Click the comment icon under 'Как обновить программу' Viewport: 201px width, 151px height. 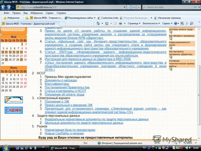point(171,39)
